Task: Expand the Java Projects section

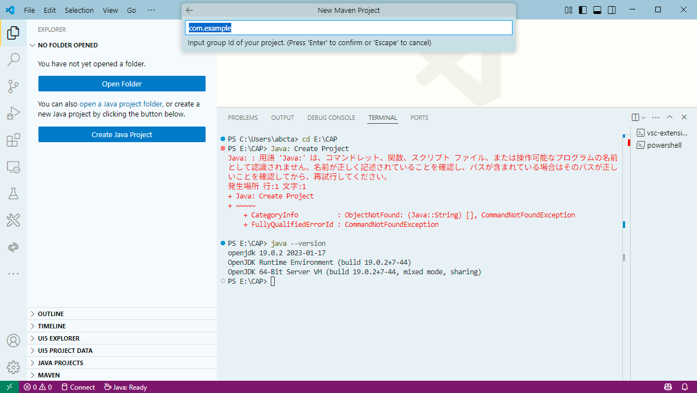Action: coord(121,363)
